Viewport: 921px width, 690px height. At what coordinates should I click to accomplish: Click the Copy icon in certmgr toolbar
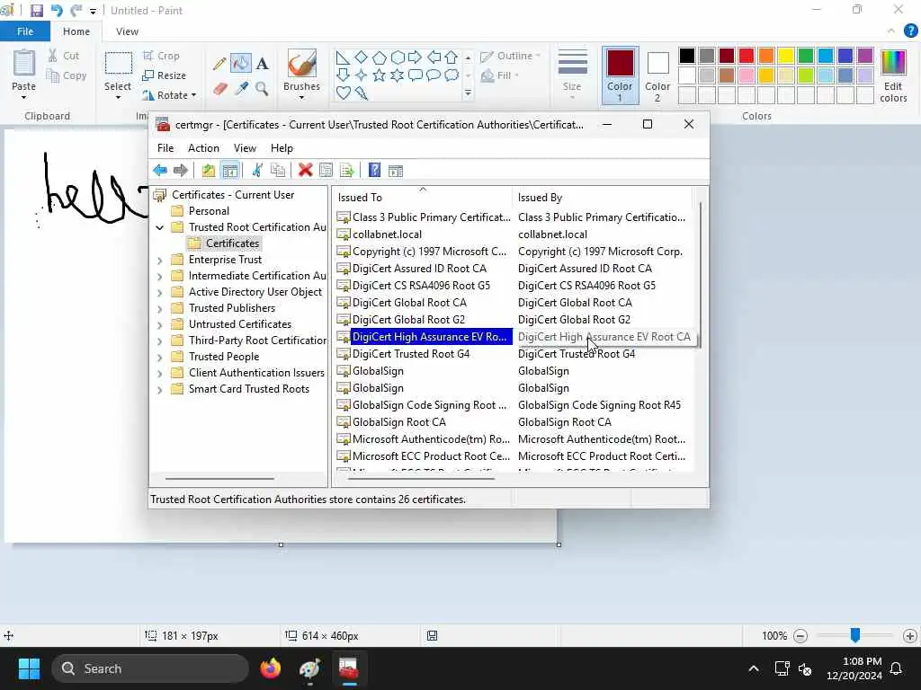(278, 171)
